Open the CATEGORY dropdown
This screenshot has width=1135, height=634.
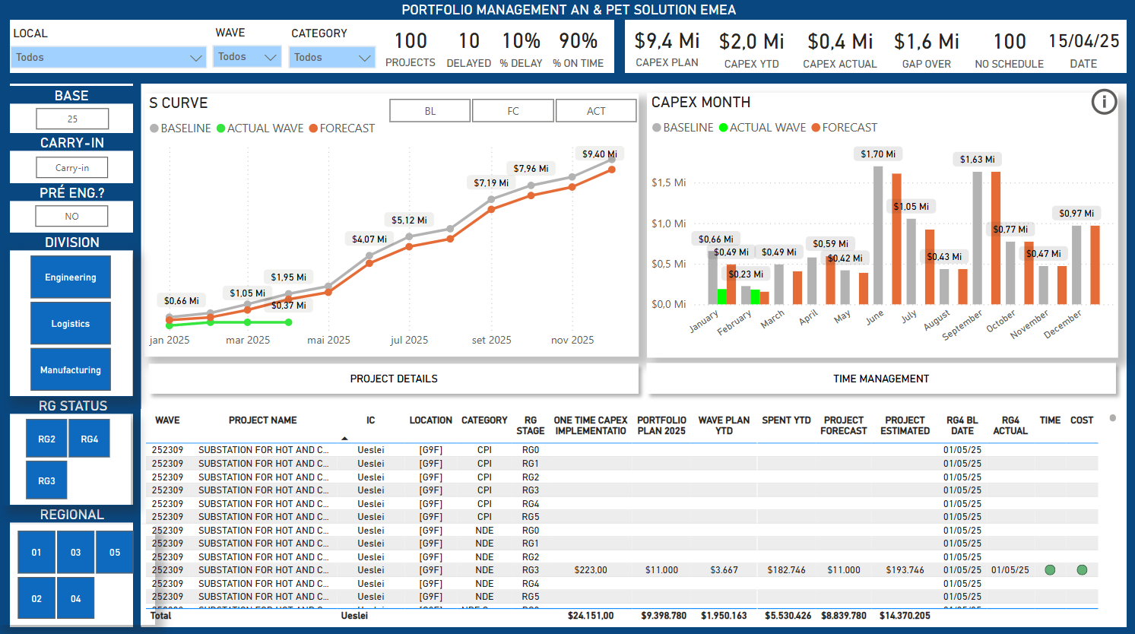[x=332, y=57]
